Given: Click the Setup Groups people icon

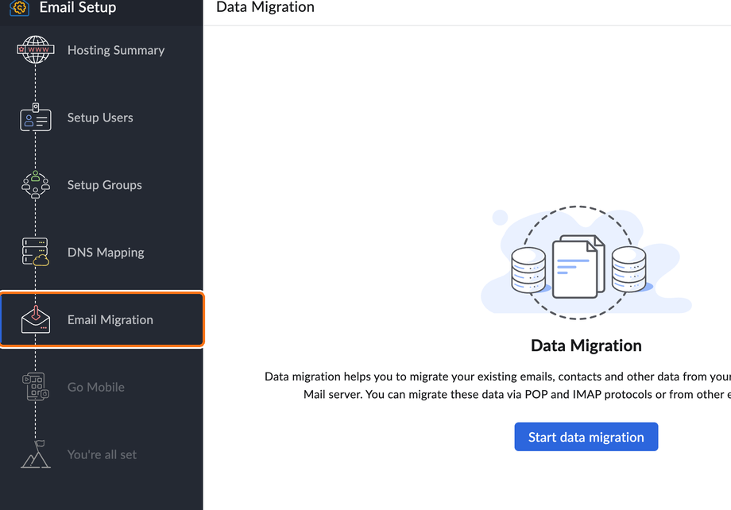Looking at the screenshot, I should tap(36, 184).
